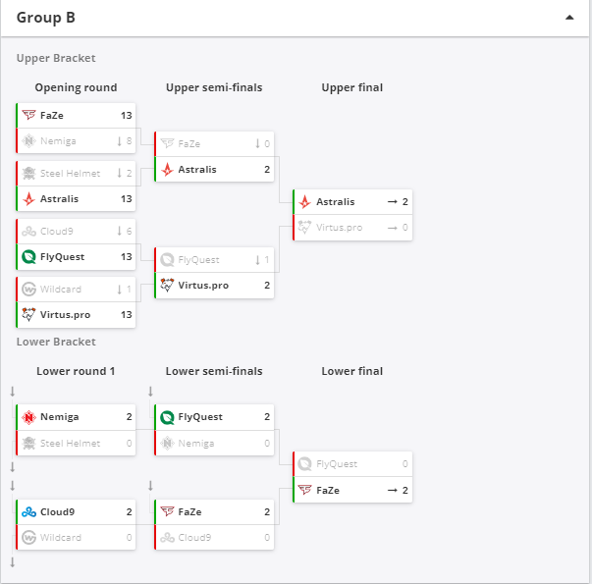Screen dimensions: 592x584
Task: Click the FaZe logo in opening round
Action: click(28, 116)
